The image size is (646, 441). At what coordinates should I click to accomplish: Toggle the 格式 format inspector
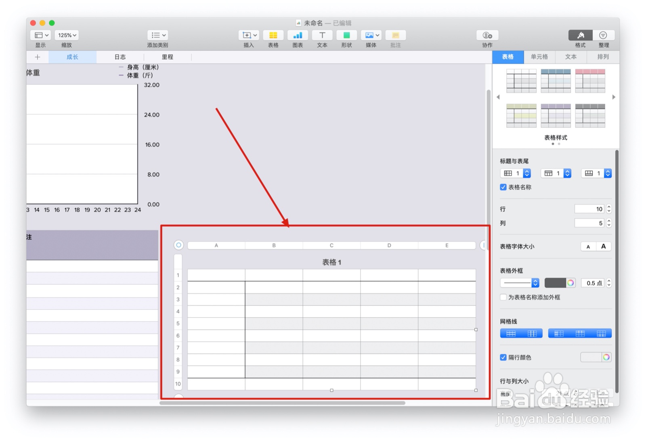click(581, 35)
